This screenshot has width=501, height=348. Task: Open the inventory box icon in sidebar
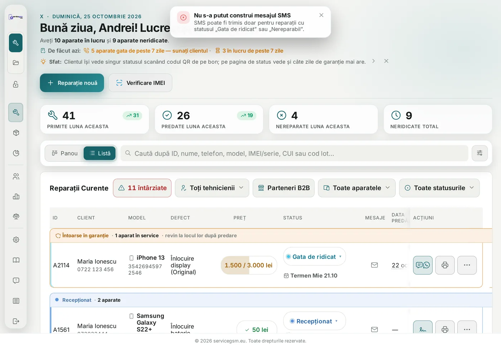(16, 133)
